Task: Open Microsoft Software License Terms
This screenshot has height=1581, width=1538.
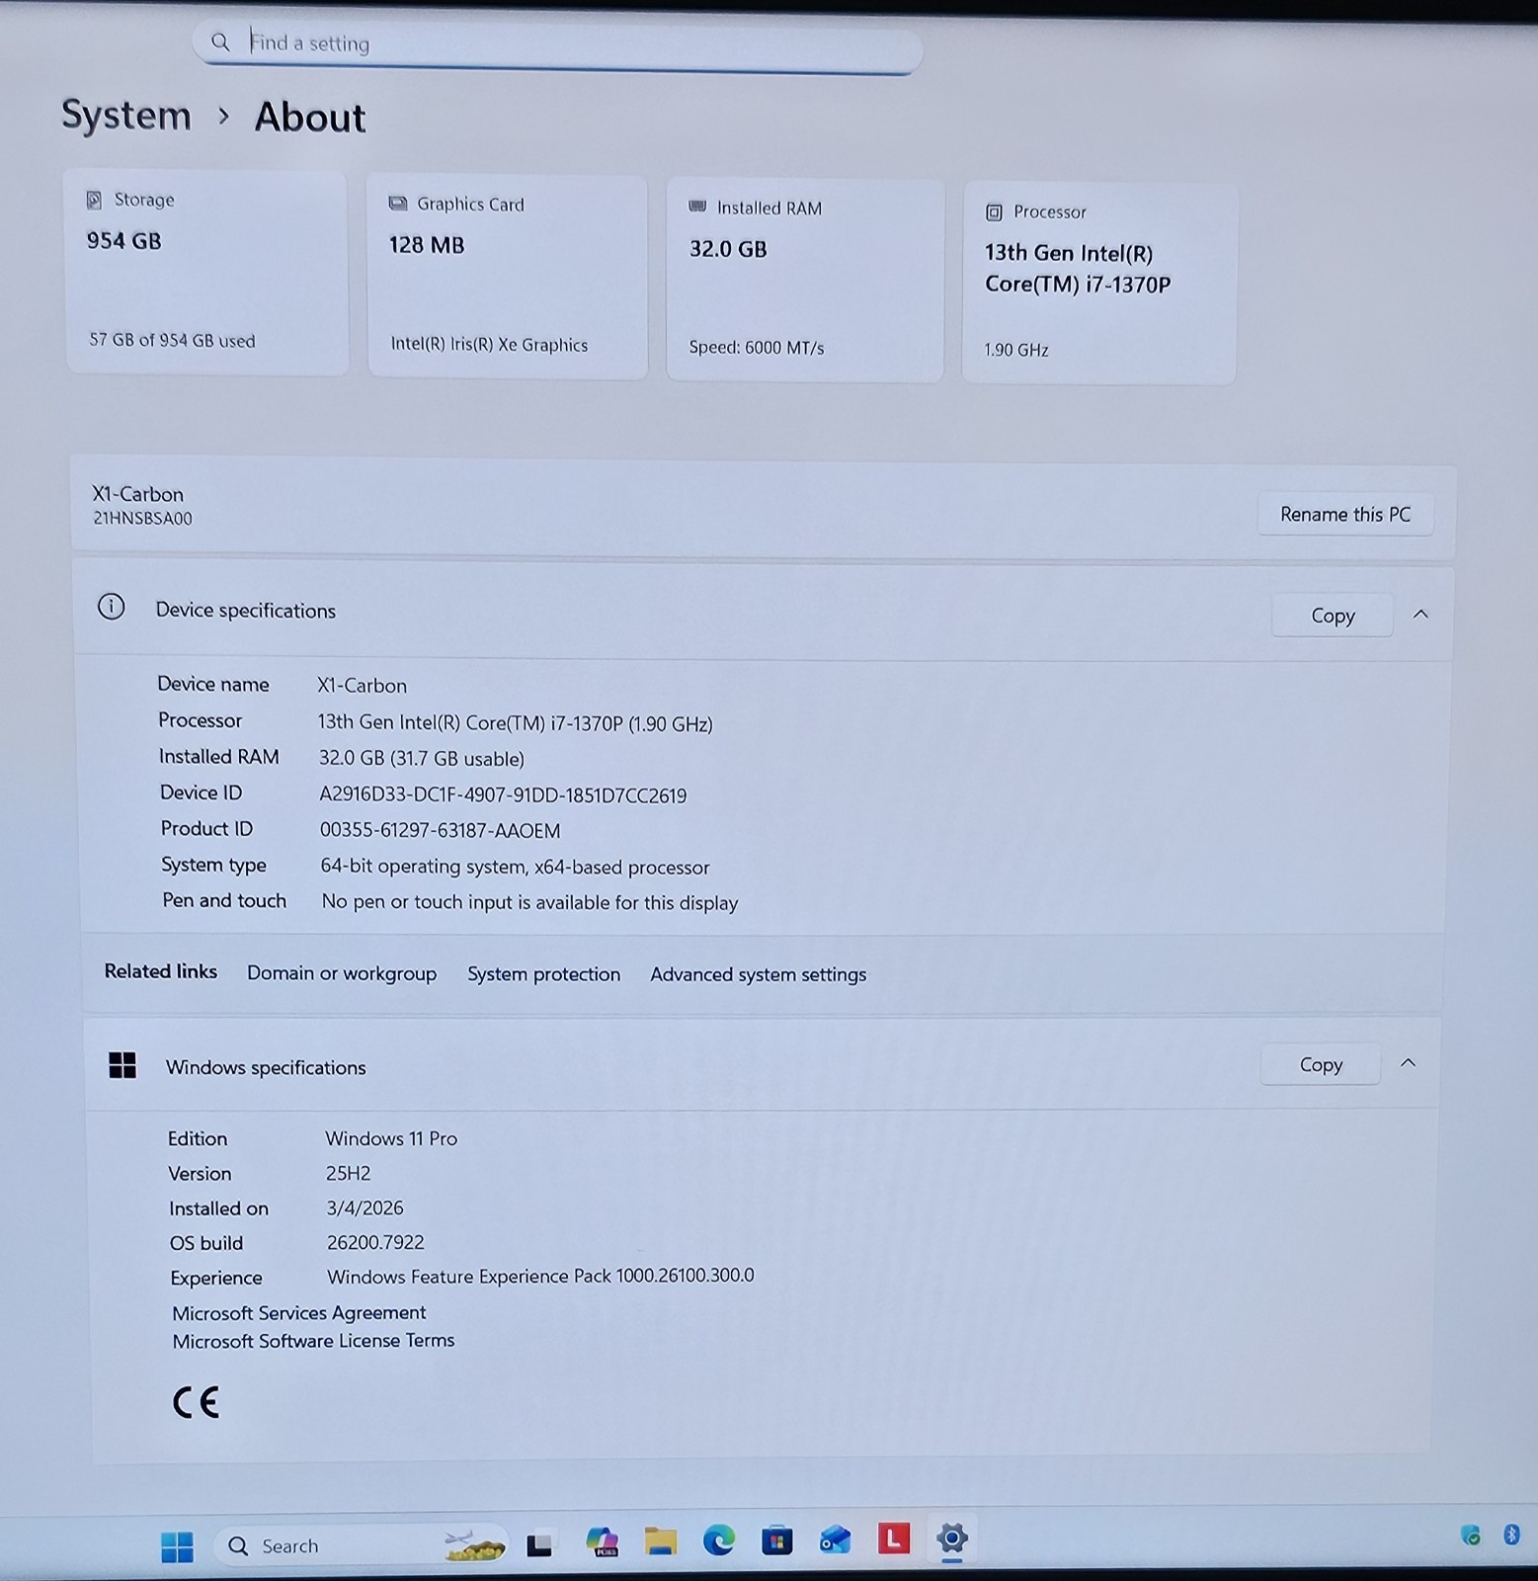Action: point(313,1341)
